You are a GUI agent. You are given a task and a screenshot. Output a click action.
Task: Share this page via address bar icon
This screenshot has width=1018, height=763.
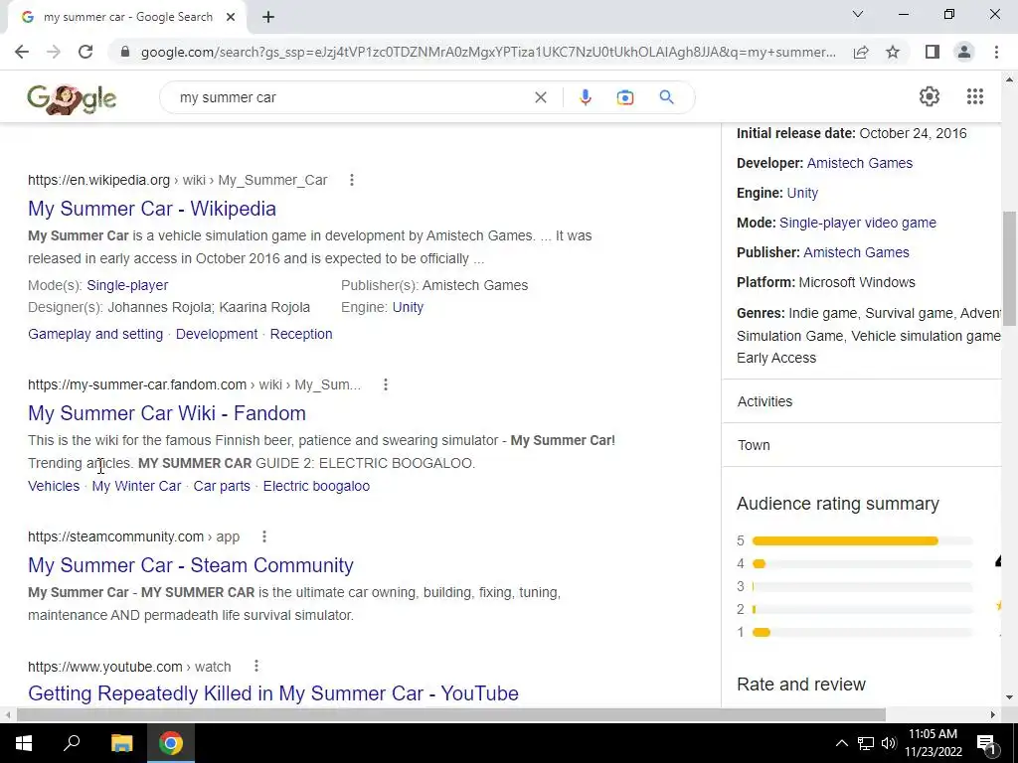[861, 52]
